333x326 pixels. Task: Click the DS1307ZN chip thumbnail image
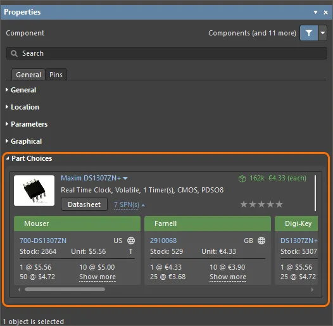(x=34, y=191)
